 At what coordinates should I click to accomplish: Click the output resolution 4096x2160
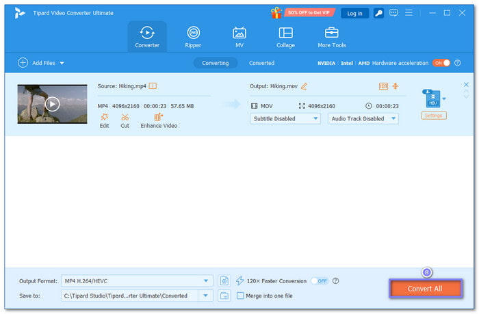(x=322, y=106)
